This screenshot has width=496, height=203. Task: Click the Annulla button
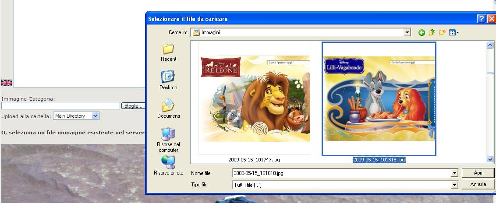(x=478, y=184)
